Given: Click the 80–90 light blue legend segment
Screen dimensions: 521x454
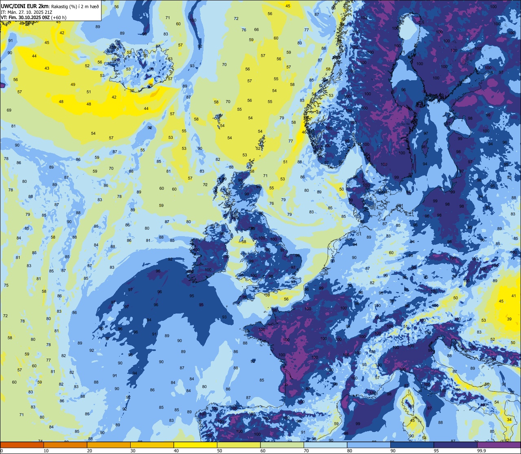Looking at the screenshot, I should pos(369,445).
